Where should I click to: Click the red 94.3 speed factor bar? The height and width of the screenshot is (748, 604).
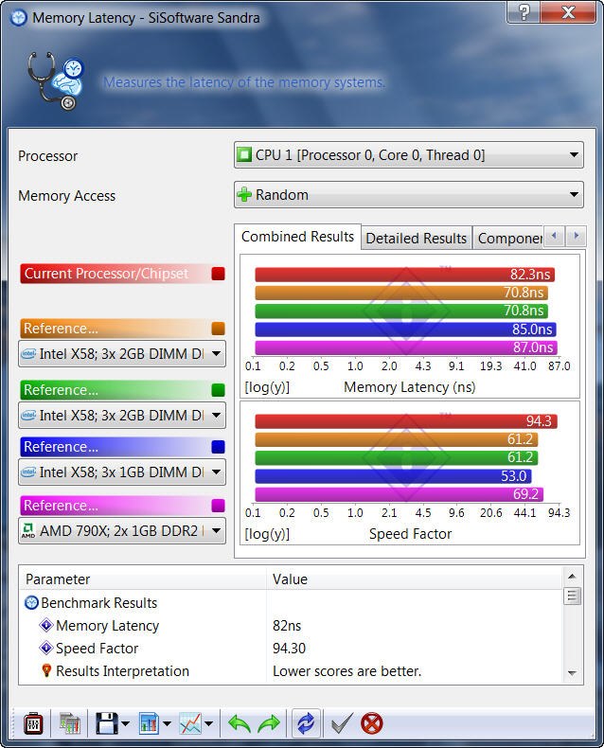pos(406,421)
